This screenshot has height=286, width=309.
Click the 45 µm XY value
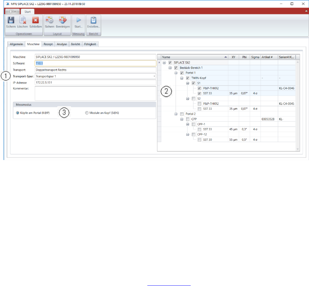[x=233, y=130]
